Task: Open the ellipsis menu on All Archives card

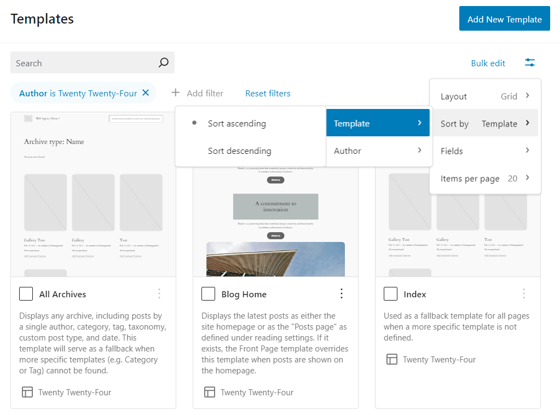Action: (159, 294)
